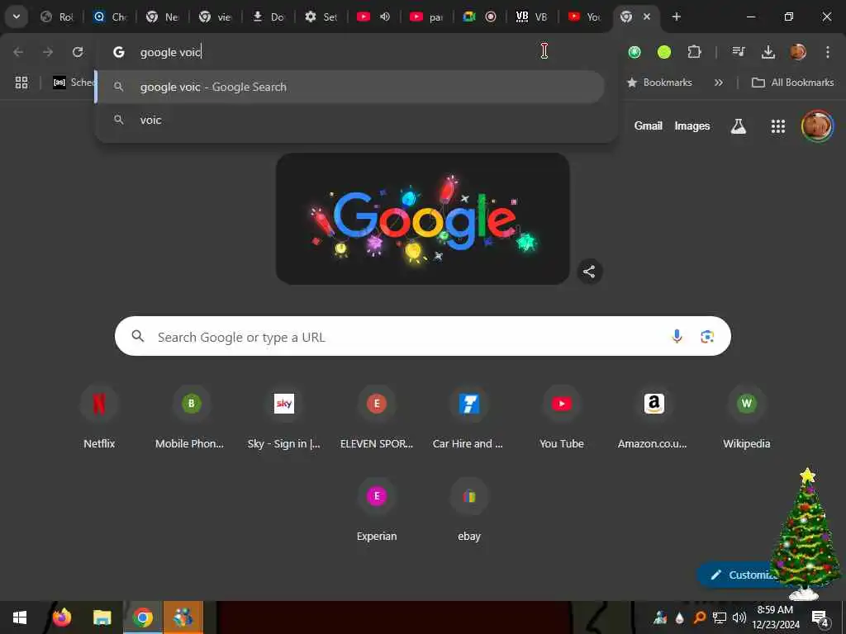Screen dimensions: 846x634
Task: Click the 'Search Google or type a URL' box
Action: (422, 337)
